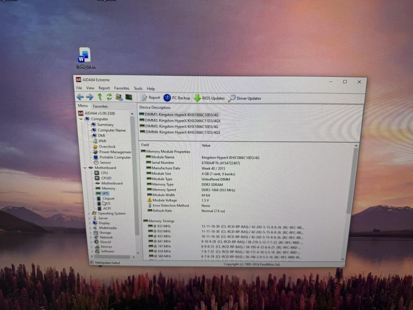Switch to the Menu tab
This screenshot has height=310, width=413.
pos(83,106)
